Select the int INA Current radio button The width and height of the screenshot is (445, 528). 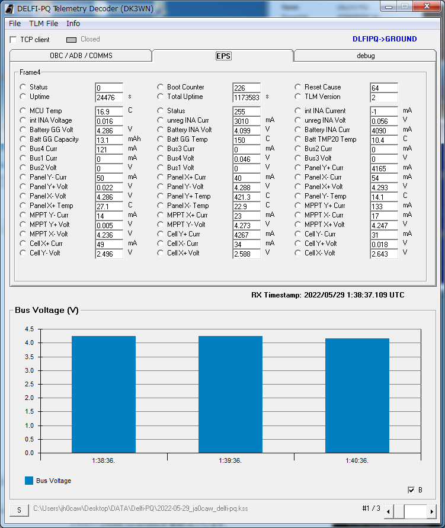click(297, 110)
